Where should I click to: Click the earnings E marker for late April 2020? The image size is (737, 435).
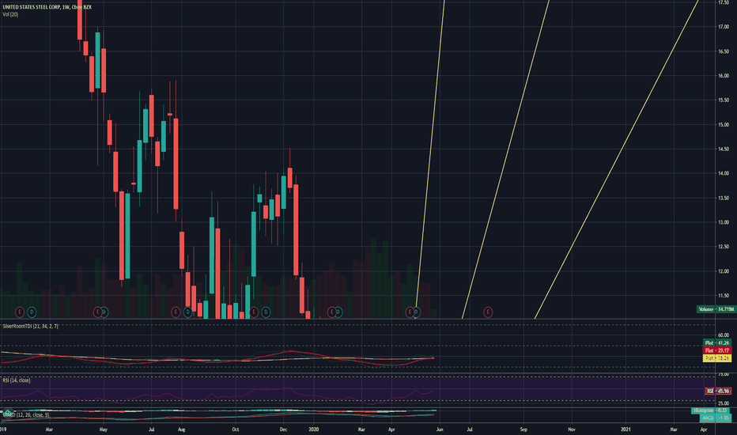pyautogui.click(x=410, y=312)
